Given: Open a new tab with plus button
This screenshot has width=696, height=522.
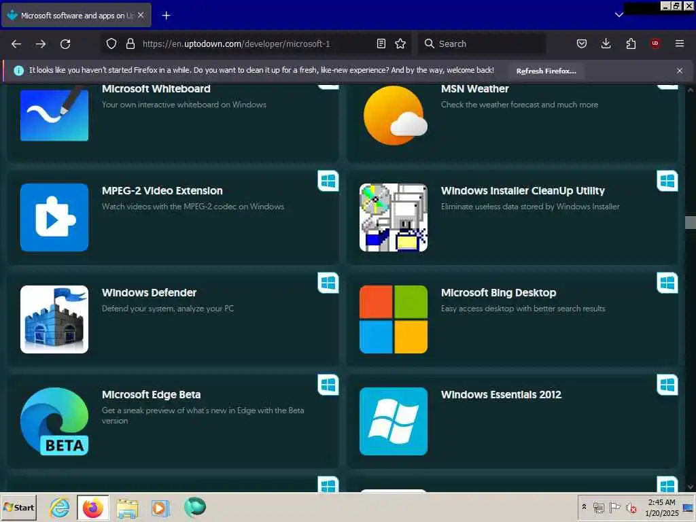Looking at the screenshot, I should [x=166, y=16].
